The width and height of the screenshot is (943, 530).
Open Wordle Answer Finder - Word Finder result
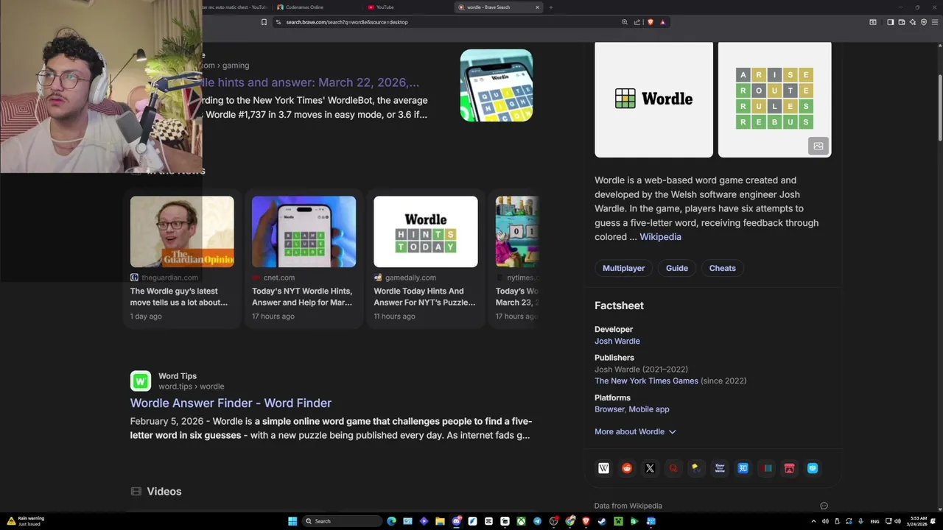click(231, 403)
